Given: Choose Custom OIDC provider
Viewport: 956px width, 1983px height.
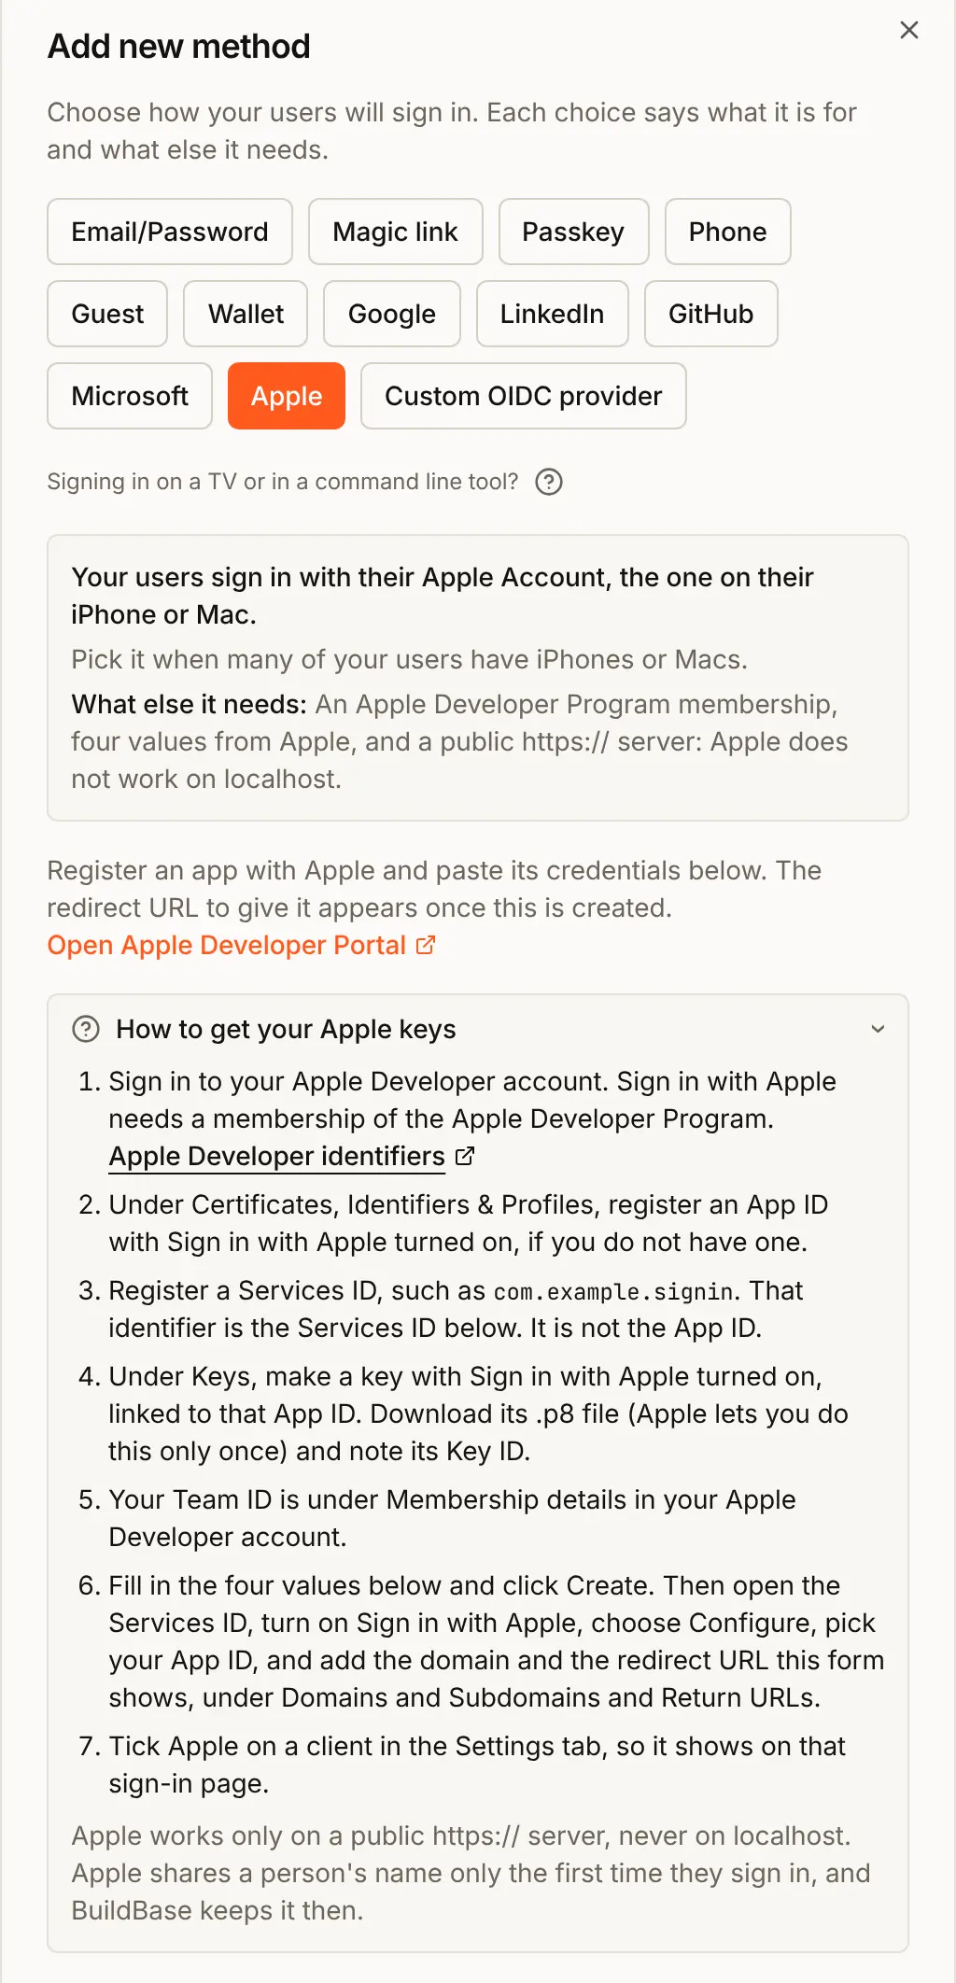Looking at the screenshot, I should point(524,396).
